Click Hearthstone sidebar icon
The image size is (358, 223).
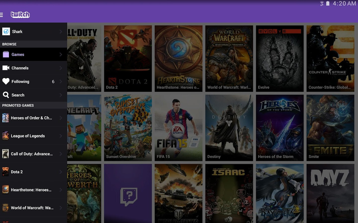[x=5, y=190]
